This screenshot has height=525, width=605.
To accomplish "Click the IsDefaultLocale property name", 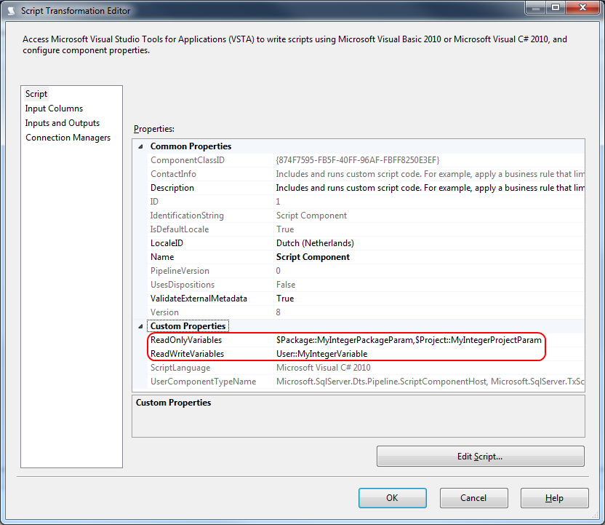I will [x=180, y=229].
